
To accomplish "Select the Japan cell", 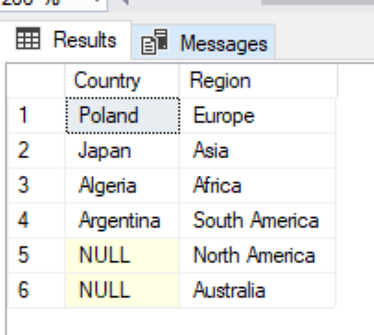I will 123,151.
